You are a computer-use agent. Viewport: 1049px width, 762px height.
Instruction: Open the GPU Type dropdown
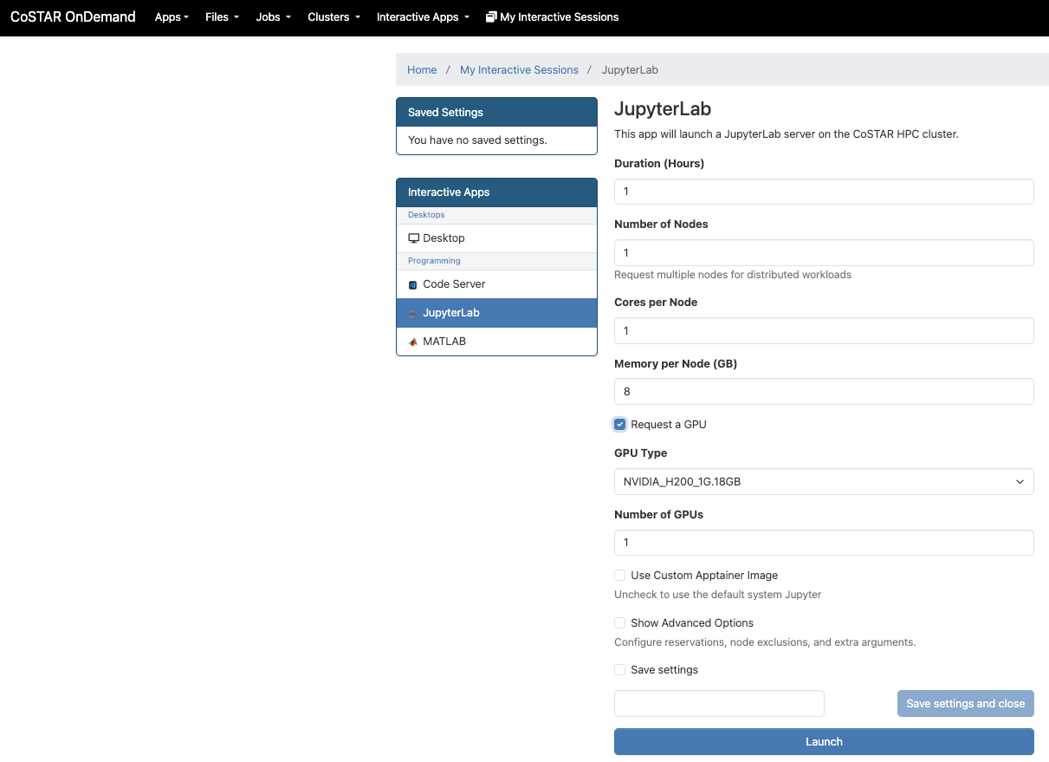coord(824,482)
